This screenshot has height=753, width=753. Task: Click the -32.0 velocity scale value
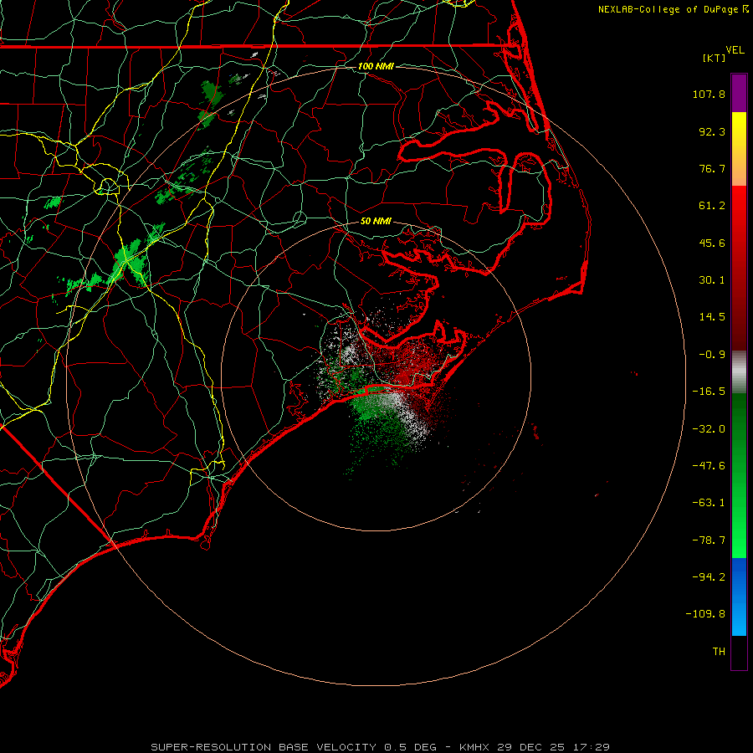709,429
